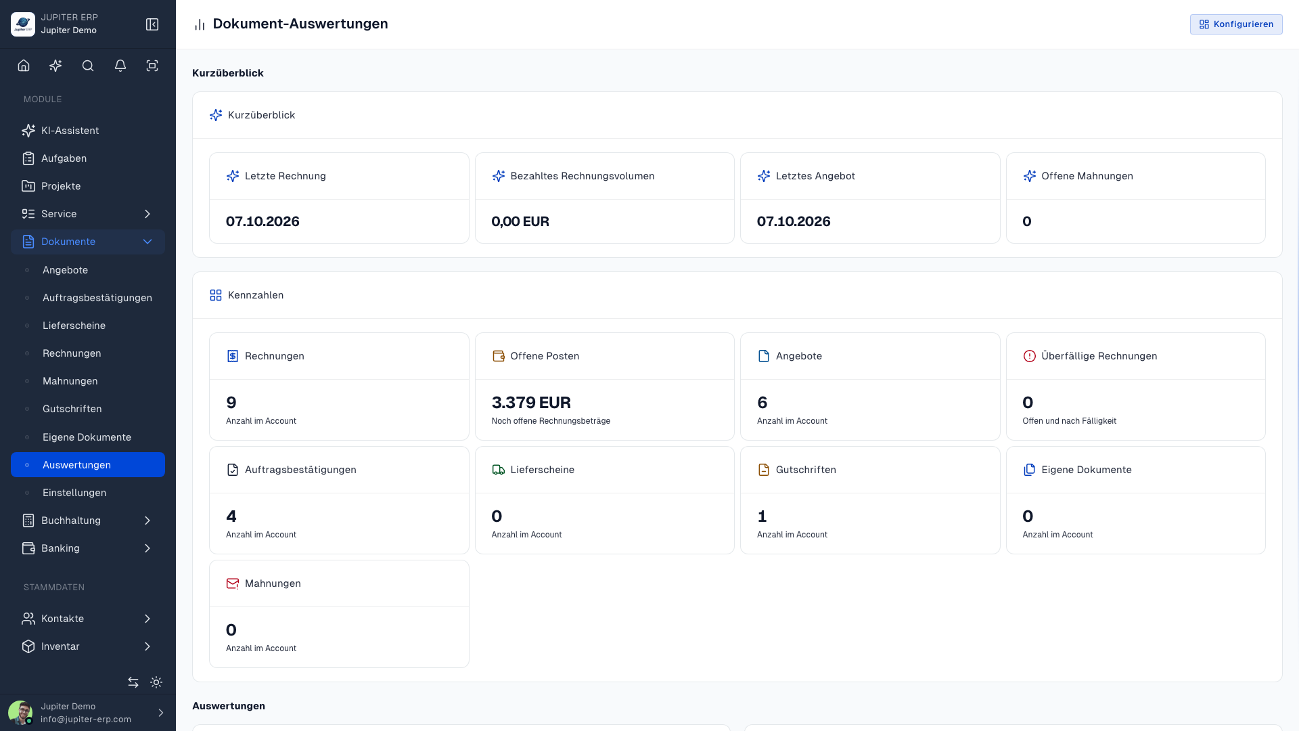Go to Angebote in the sidebar
Screen dimensions: 1299x731
[x=88, y=270]
